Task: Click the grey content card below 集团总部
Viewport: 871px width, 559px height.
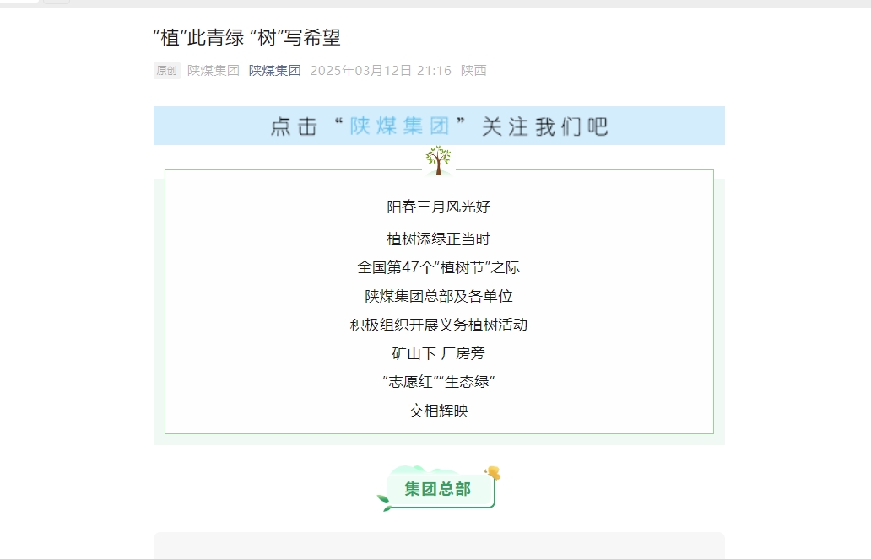Action: tap(439, 548)
